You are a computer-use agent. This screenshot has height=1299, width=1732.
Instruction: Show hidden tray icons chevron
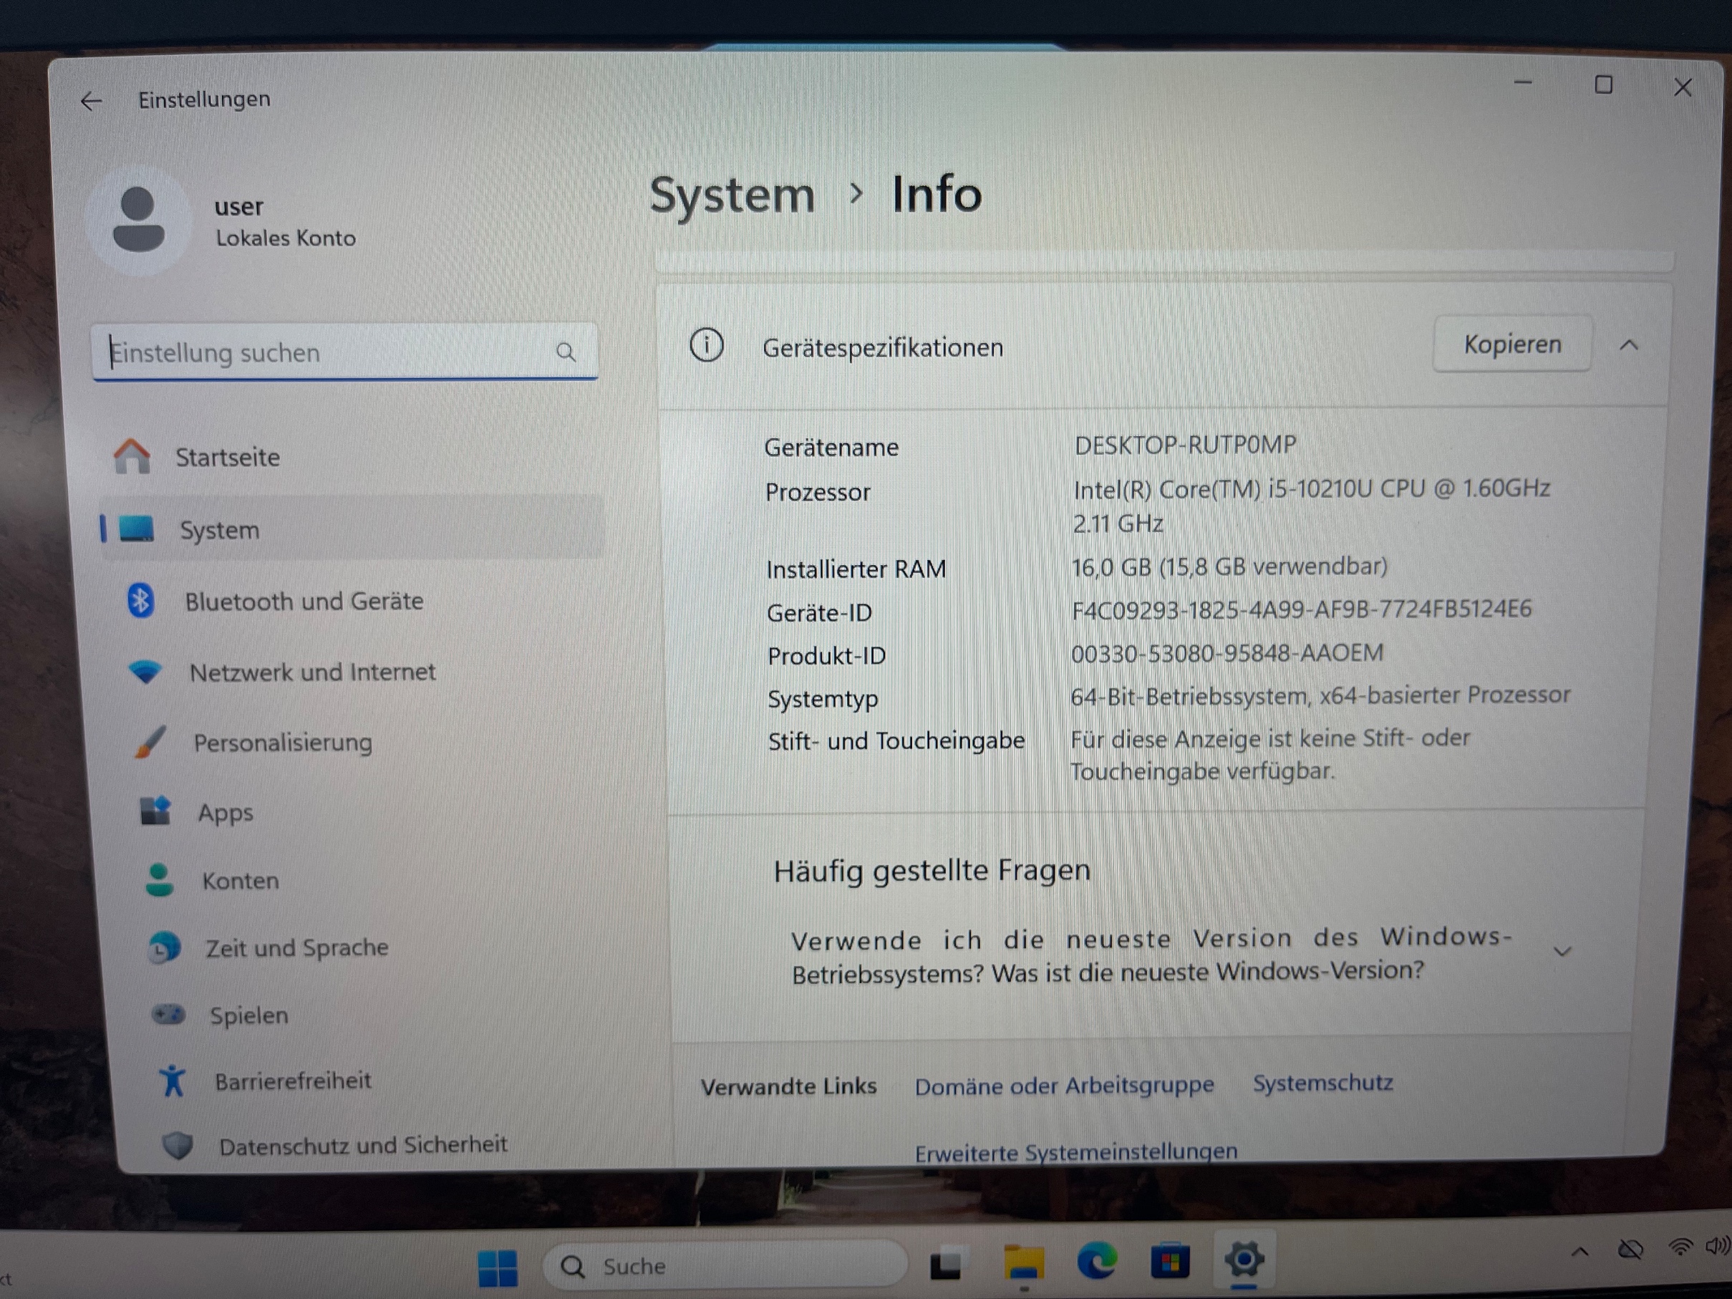pos(1580,1251)
